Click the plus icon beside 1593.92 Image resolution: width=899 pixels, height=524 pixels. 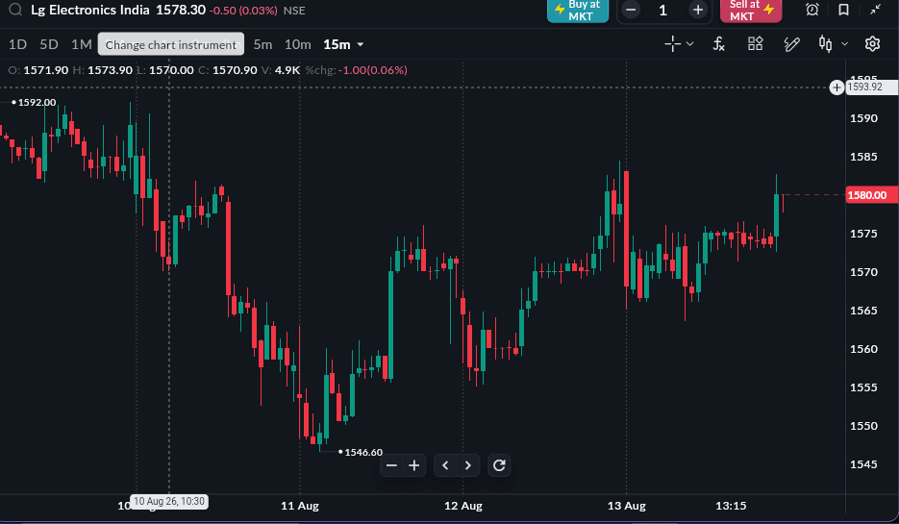point(837,87)
